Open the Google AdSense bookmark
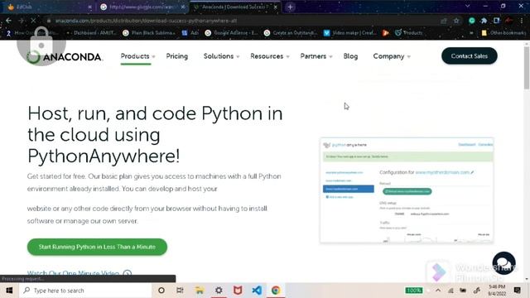This screenshot has width=530, height=298. click(232, 33)
